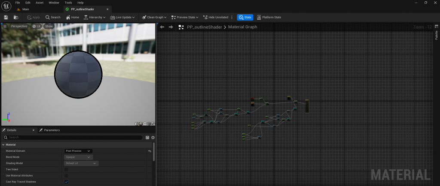Open the Asset menu

[40, 3]
